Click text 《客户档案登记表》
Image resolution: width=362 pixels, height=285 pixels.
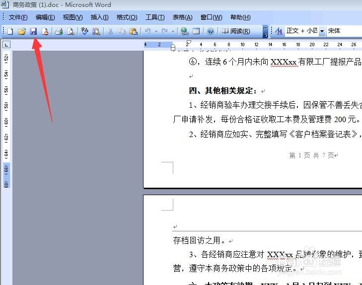323,134
